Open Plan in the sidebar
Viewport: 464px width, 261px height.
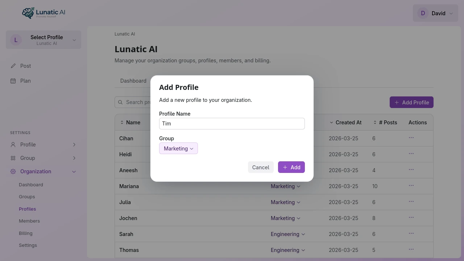tap(43, 80)
